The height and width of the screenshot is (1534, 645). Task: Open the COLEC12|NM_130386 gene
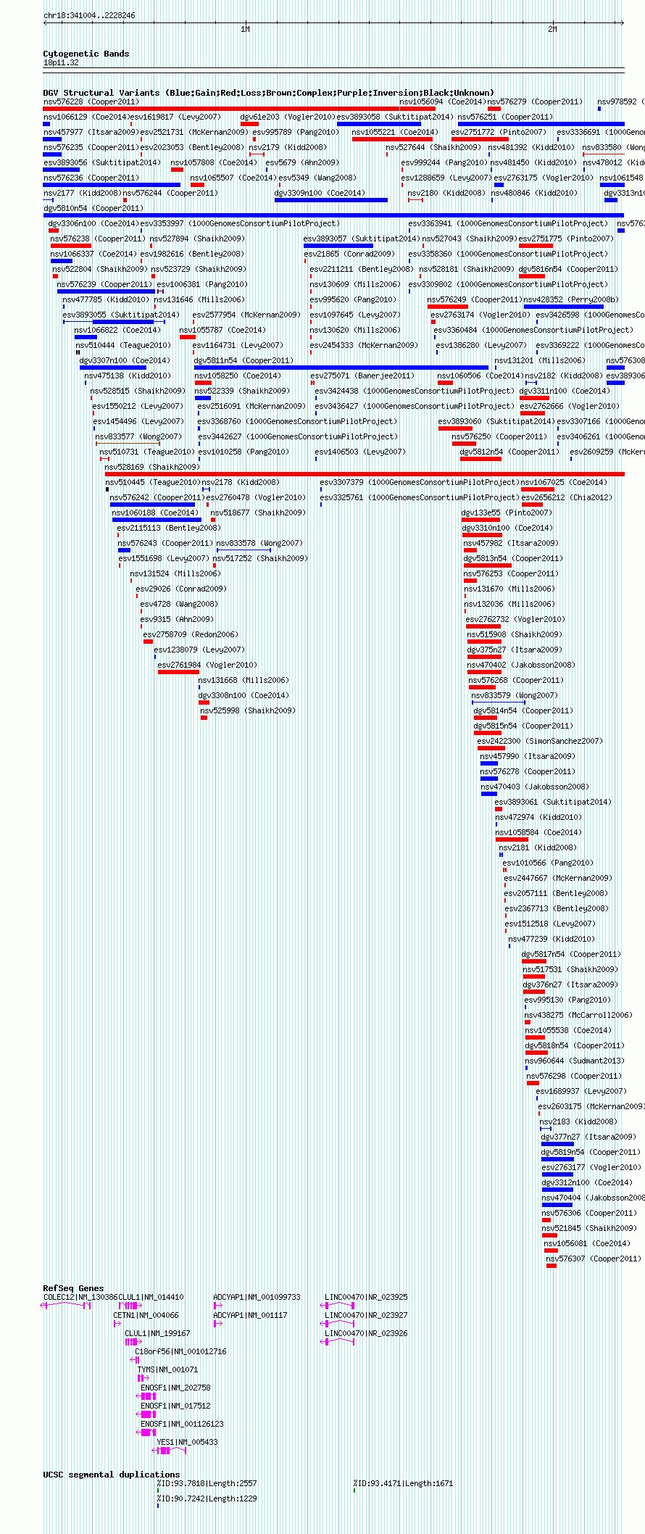click(80, 1297)
